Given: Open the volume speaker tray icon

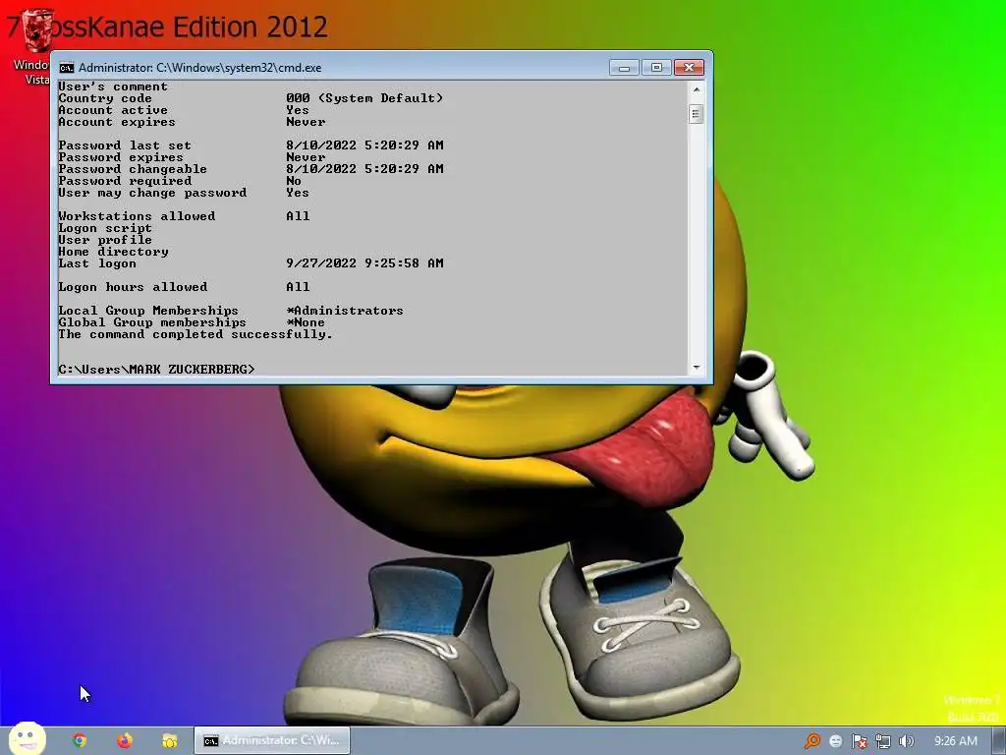Looking at the screenshot, I should tap(906, 741).
